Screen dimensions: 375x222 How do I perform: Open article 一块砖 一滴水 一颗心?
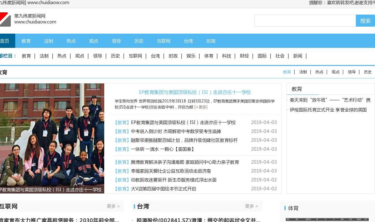(163, 149)
